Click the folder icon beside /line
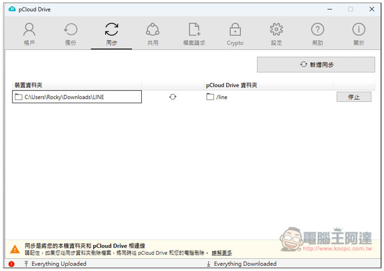Image resolution: width=384 pixels, height=271 pixels. [210, 97]
